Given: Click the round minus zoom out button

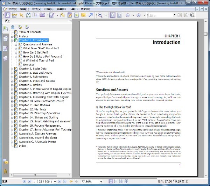Looking at the screenshot, I should point(128,15).
